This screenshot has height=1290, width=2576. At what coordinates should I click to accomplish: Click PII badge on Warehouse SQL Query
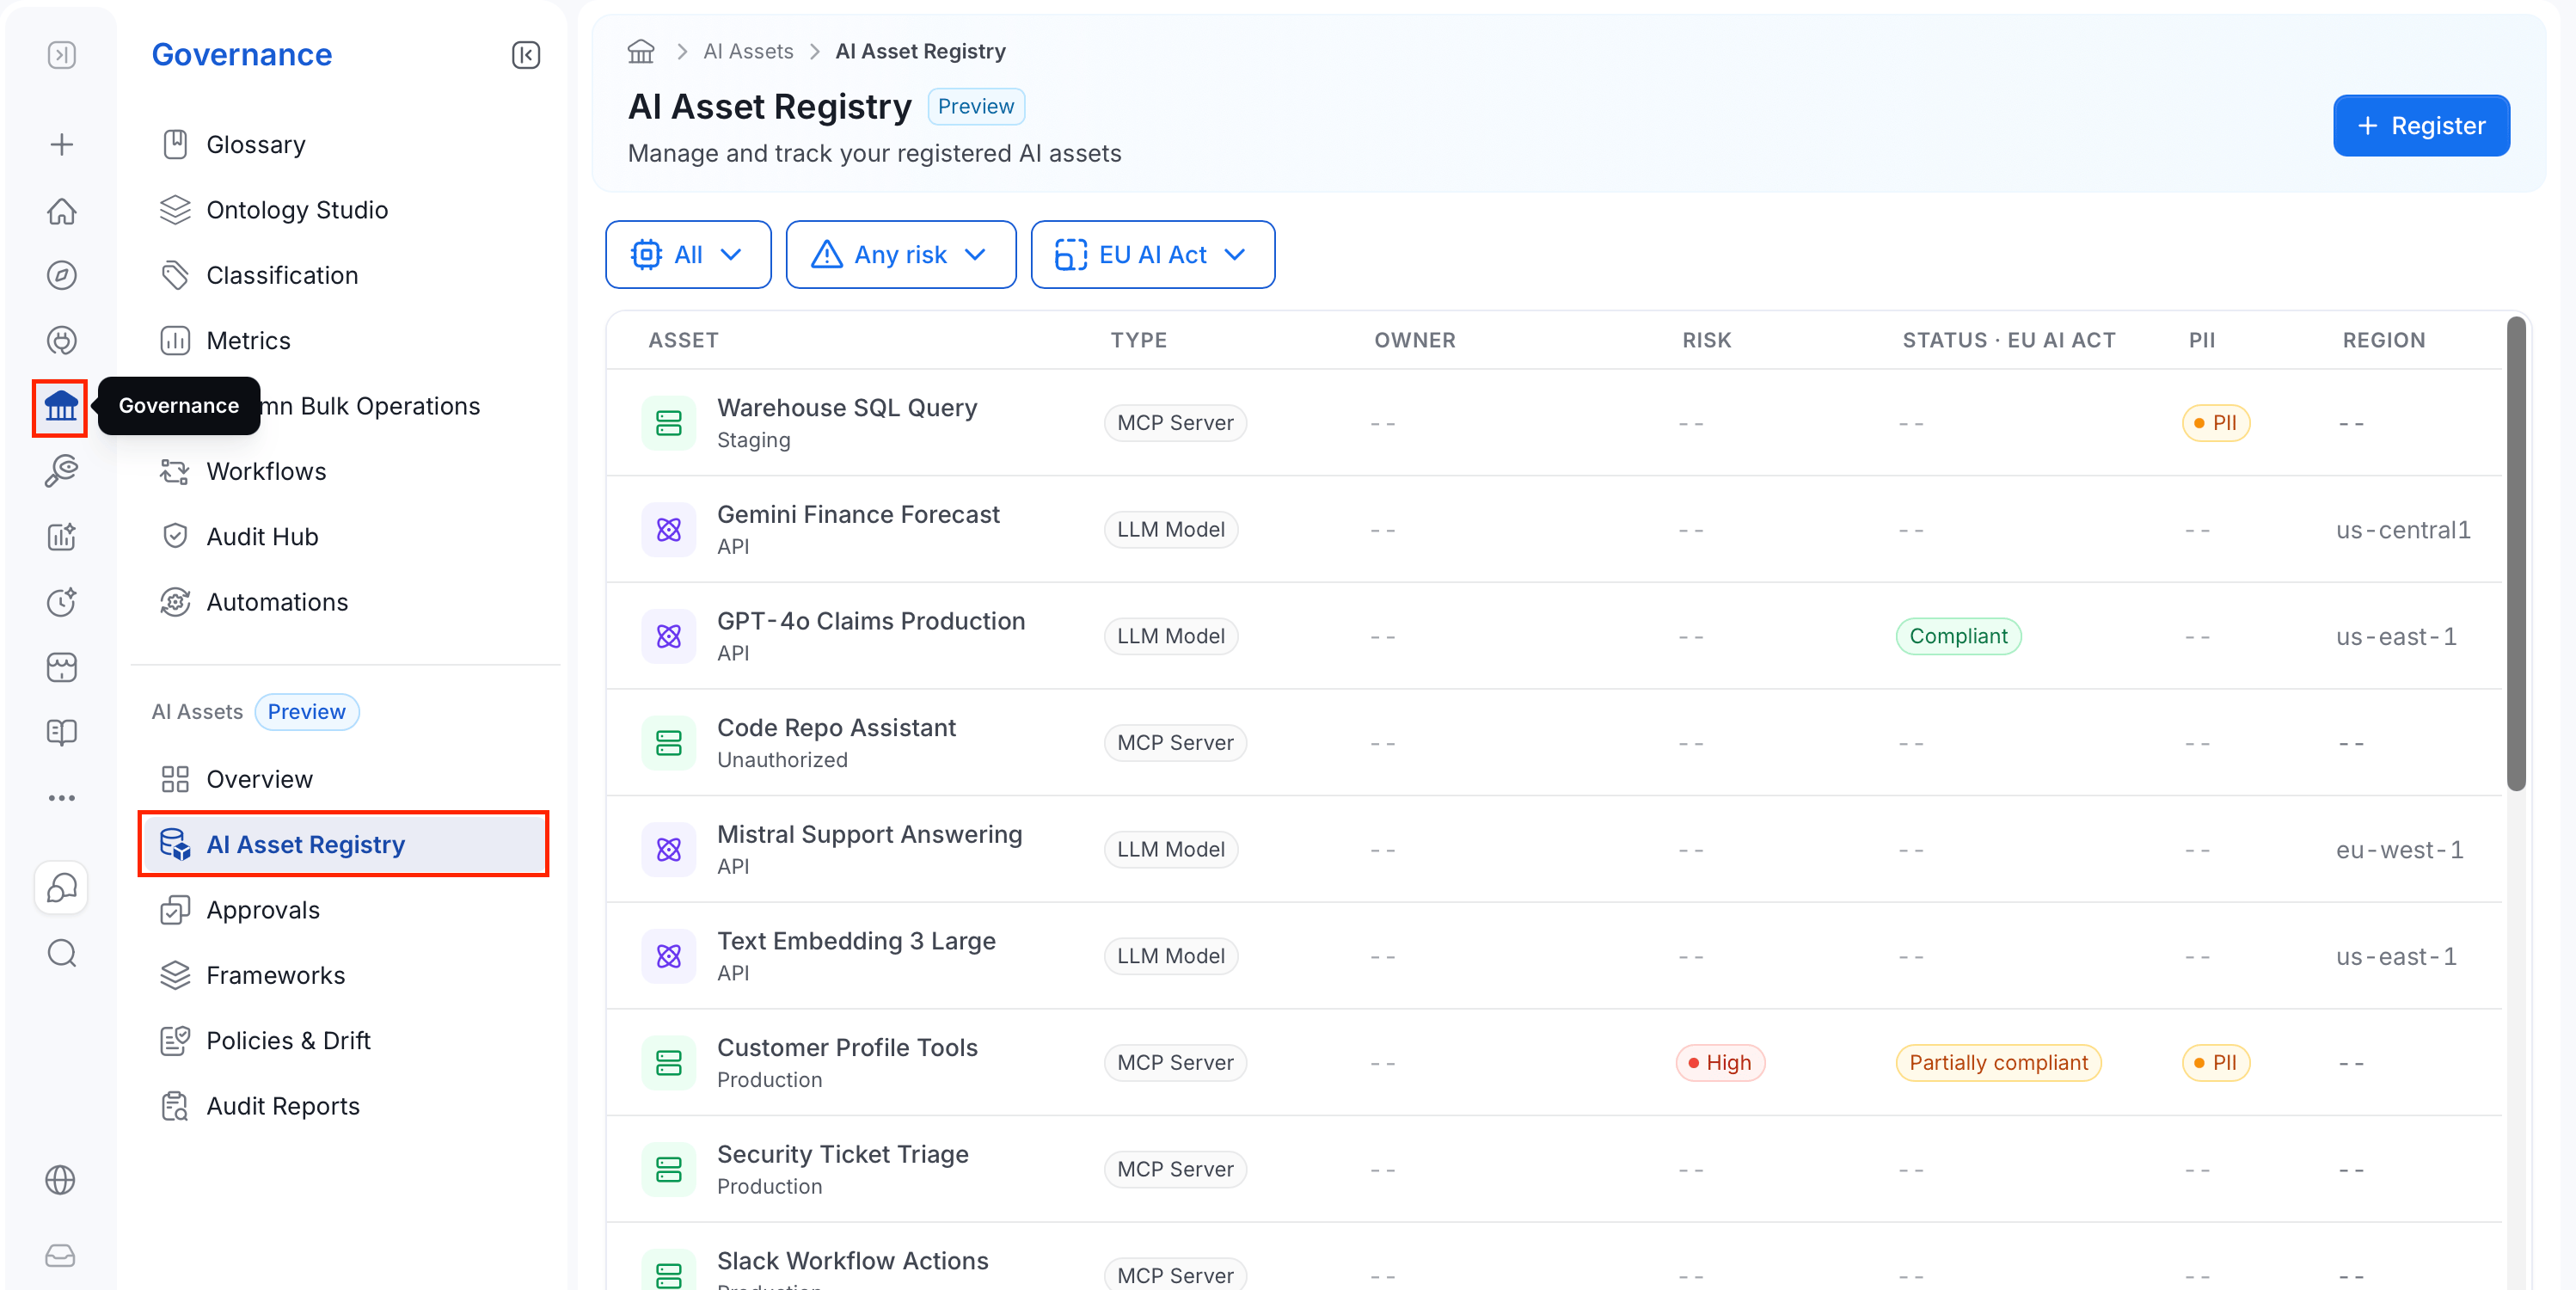(x=2216, y=423)
